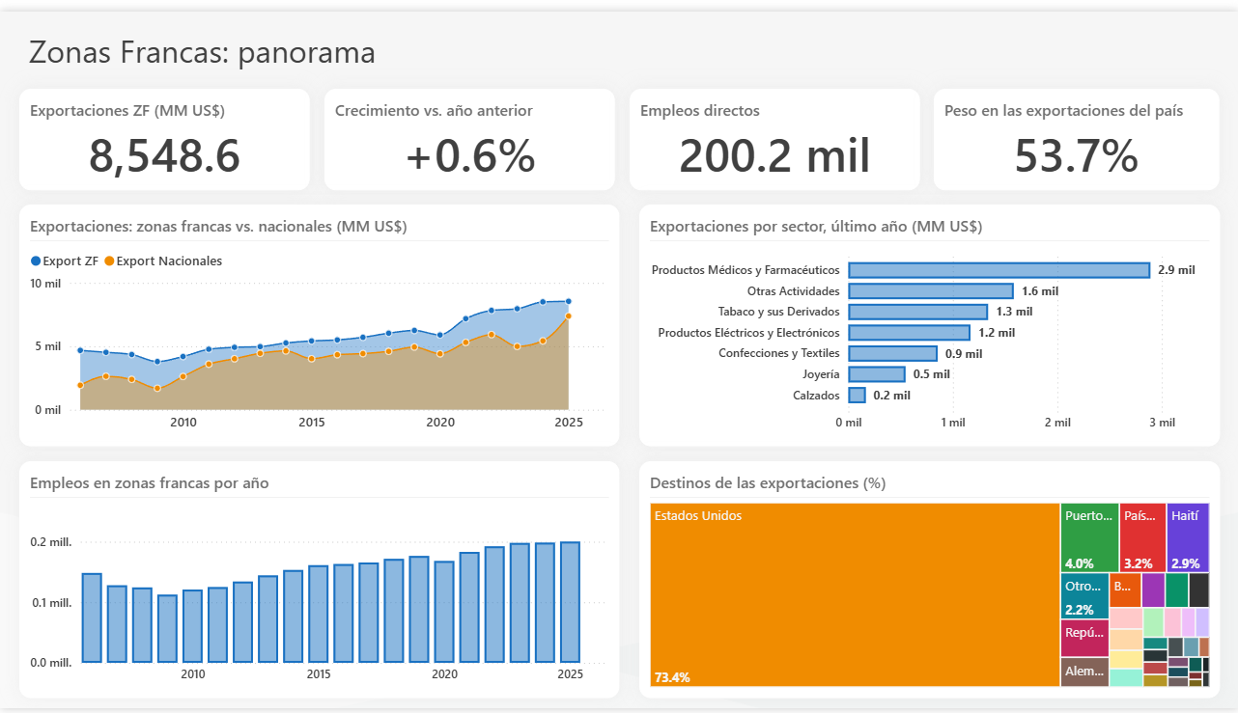Select the Productos Eléctricos y Electrónicos bar
This screenshot has width=1238, height=713.
point(910,333)
